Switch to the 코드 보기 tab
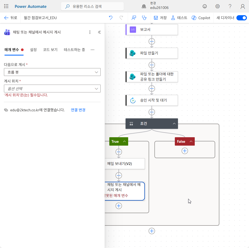 (x=50, y=50)
